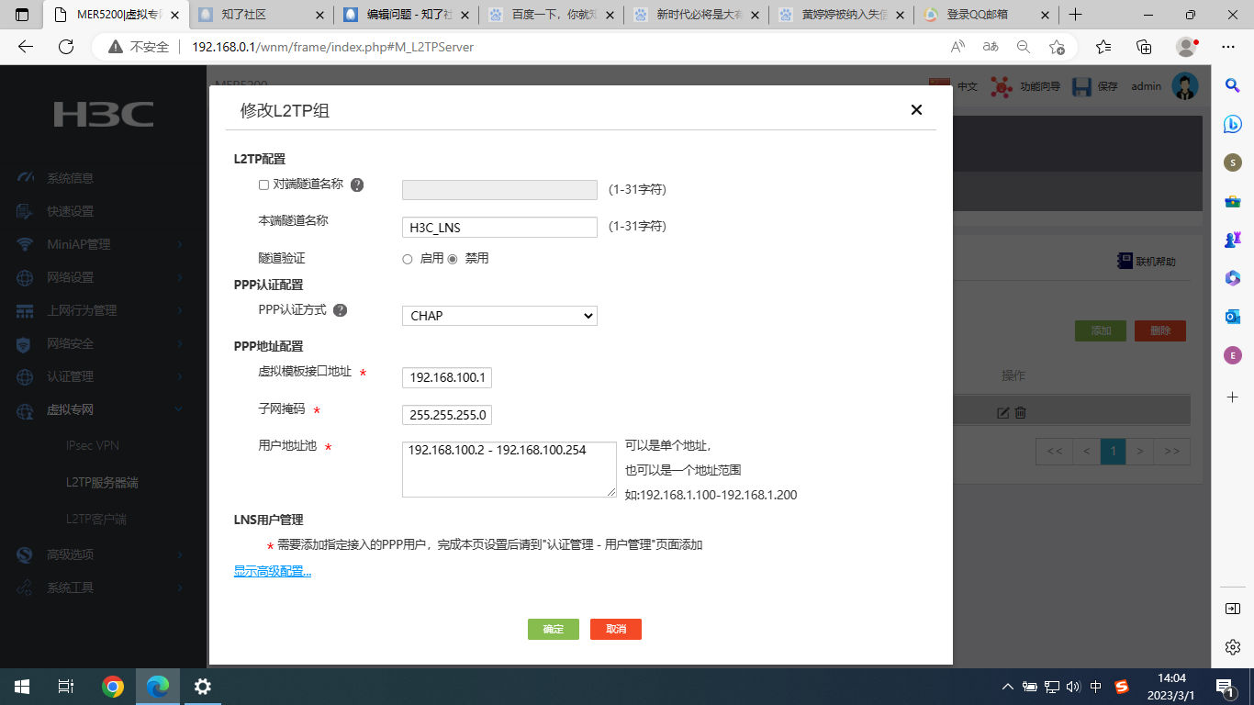Open the Windows Start menu
Image resolution: width=1254 pixels, height=705 pixels.
[22, 686]
